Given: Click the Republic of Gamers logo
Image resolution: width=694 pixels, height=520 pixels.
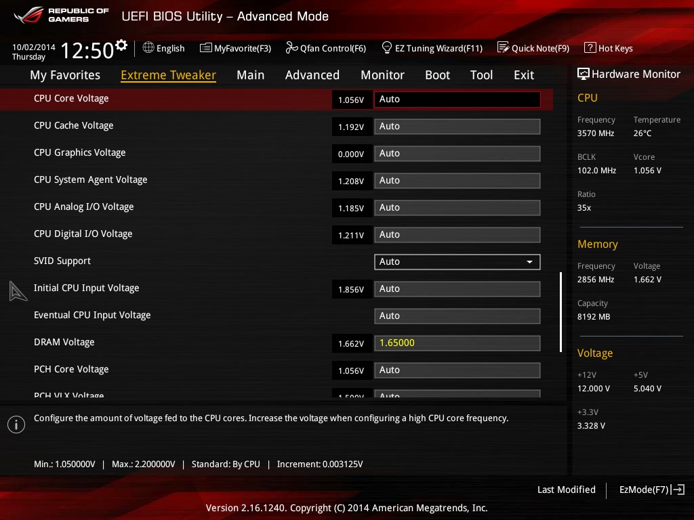Looking at the screenshot, I should pyautogui.click(x=61, y=15).
